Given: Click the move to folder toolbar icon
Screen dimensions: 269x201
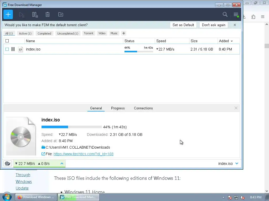Looking at the screenshot, I should 61,15.
